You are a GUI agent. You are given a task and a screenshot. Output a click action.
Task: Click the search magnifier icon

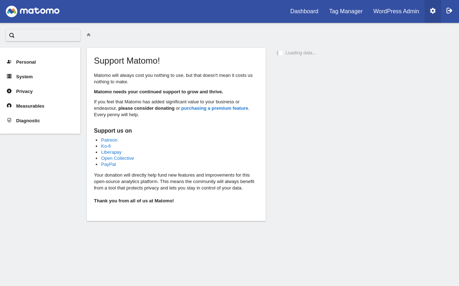tap(12, 35)
